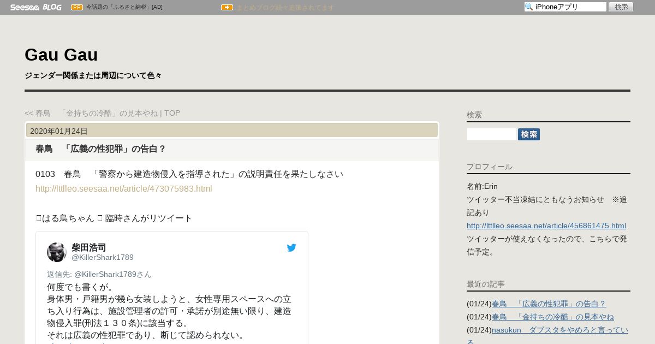Open the Gau Gau blog title
The image size is (655, 344).
click(x=61, y=55)
